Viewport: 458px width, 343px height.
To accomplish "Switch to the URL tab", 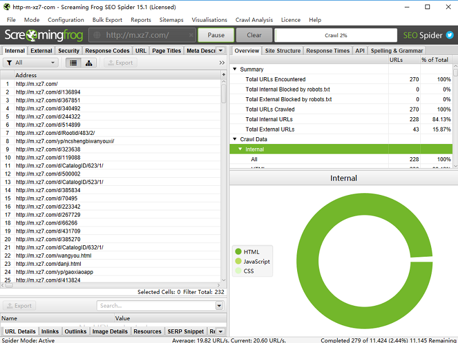I will [141, 50].
